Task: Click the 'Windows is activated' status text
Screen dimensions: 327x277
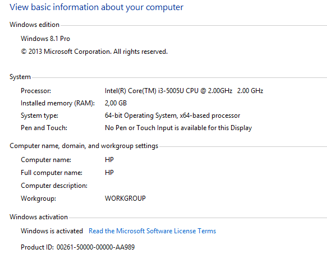Action: [x=52, y=231]
